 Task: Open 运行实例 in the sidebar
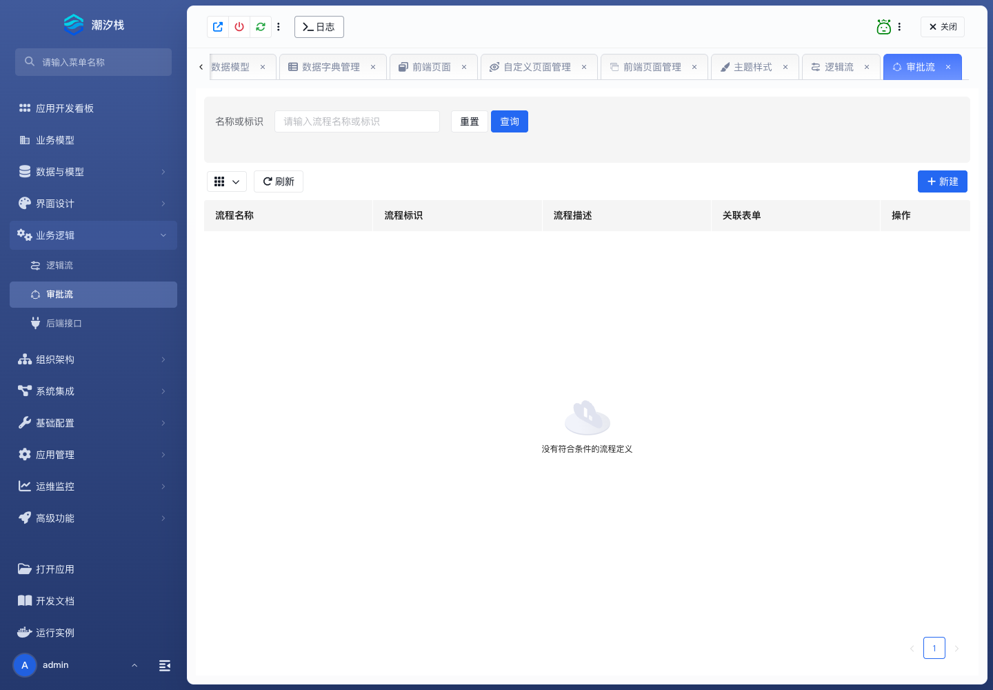tap(93, 633)
